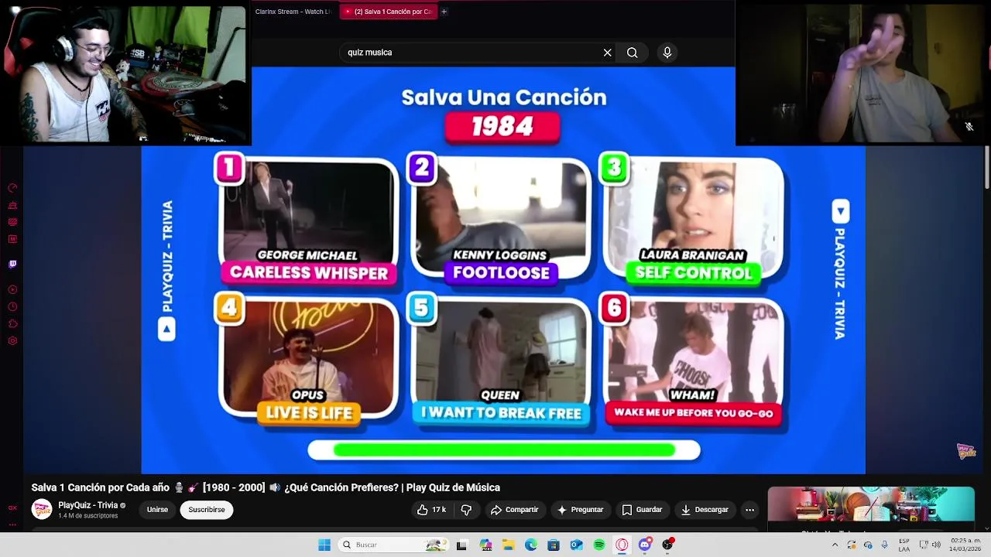Open the clock showing 02:25 a. m.
The image size is (991, 557).
click(965, 545)
